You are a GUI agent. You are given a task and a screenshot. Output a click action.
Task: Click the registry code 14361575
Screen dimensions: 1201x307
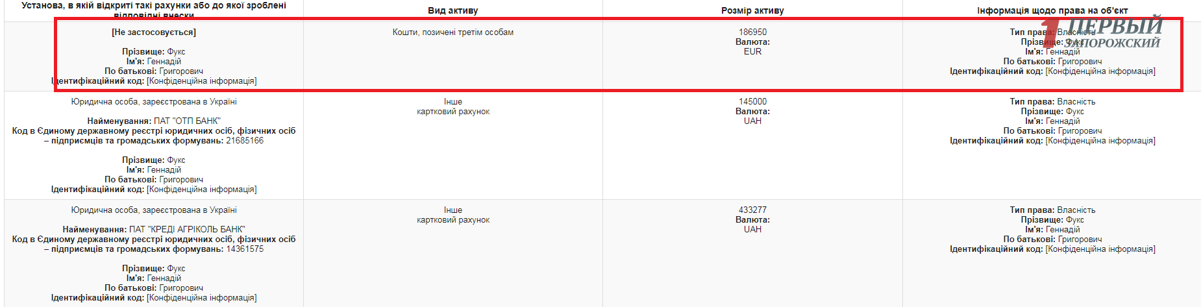(245, 249)
